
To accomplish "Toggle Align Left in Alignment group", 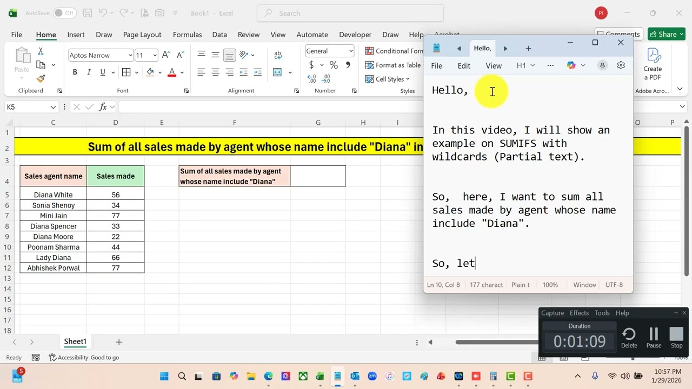I will pos(201,72).
